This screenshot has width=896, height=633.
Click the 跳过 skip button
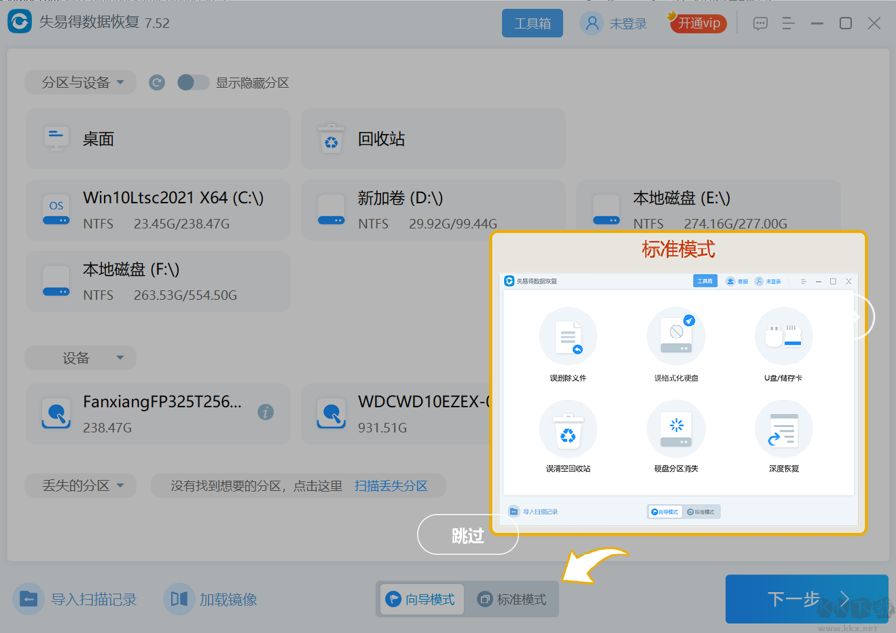coord(468,535)
